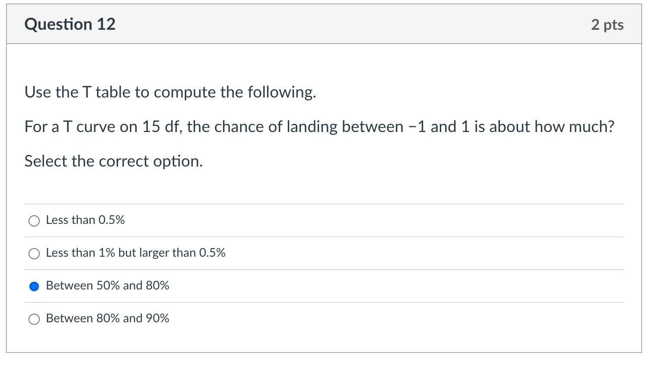Click the 'Less than 0.5%' answer text

point(85,220)
